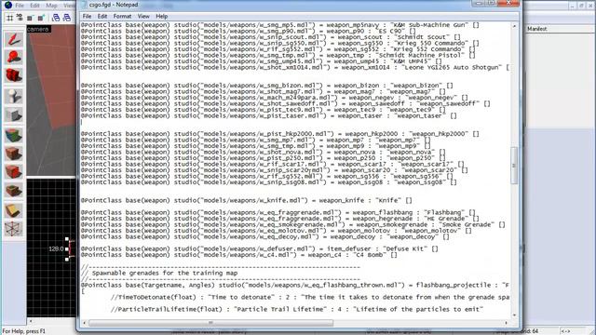Open the Hammer File menu
This screenshot has width=596, height=335.
[x=20, y=6]
